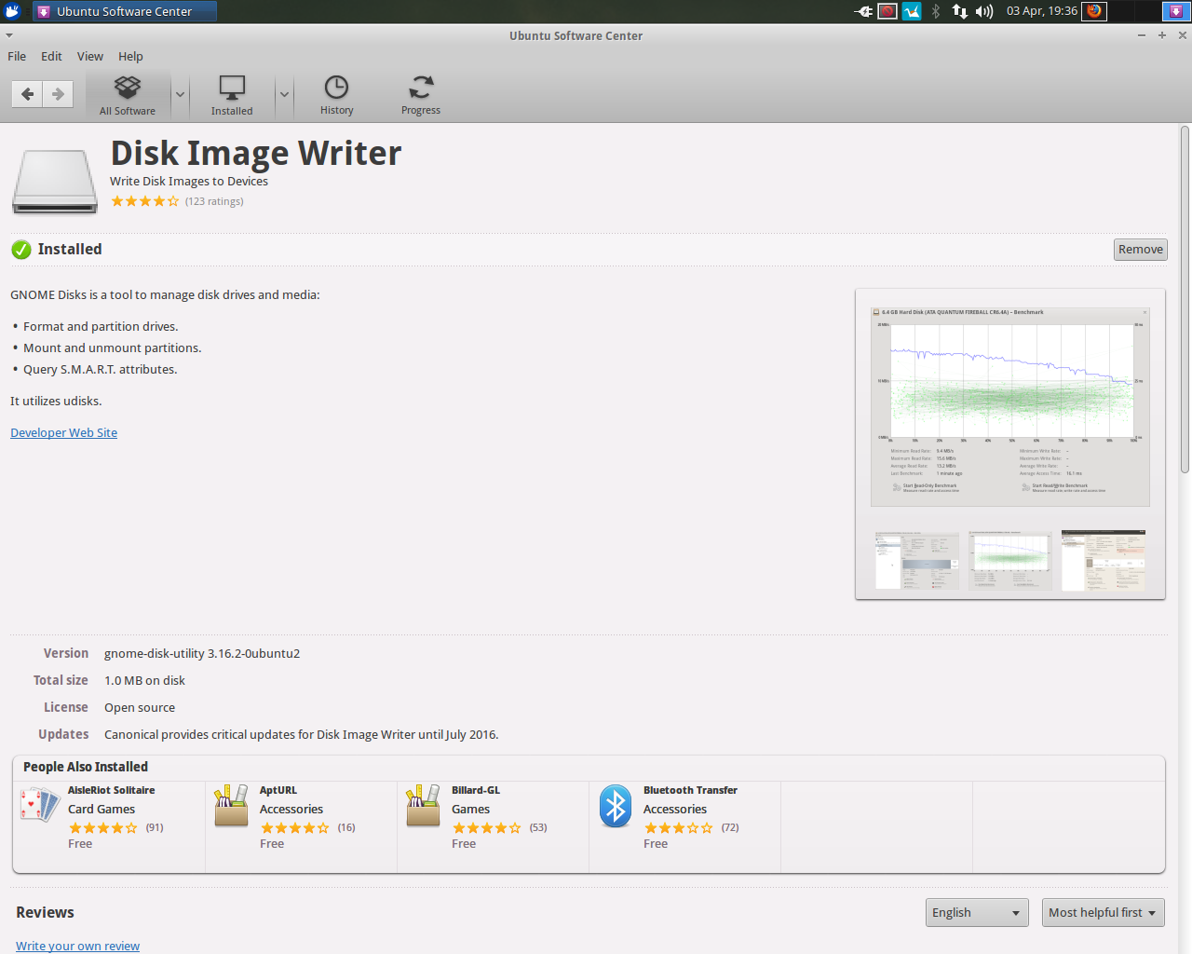
Task: Click the vertical scrollbar handle
Action: (x=1185, y=300)
